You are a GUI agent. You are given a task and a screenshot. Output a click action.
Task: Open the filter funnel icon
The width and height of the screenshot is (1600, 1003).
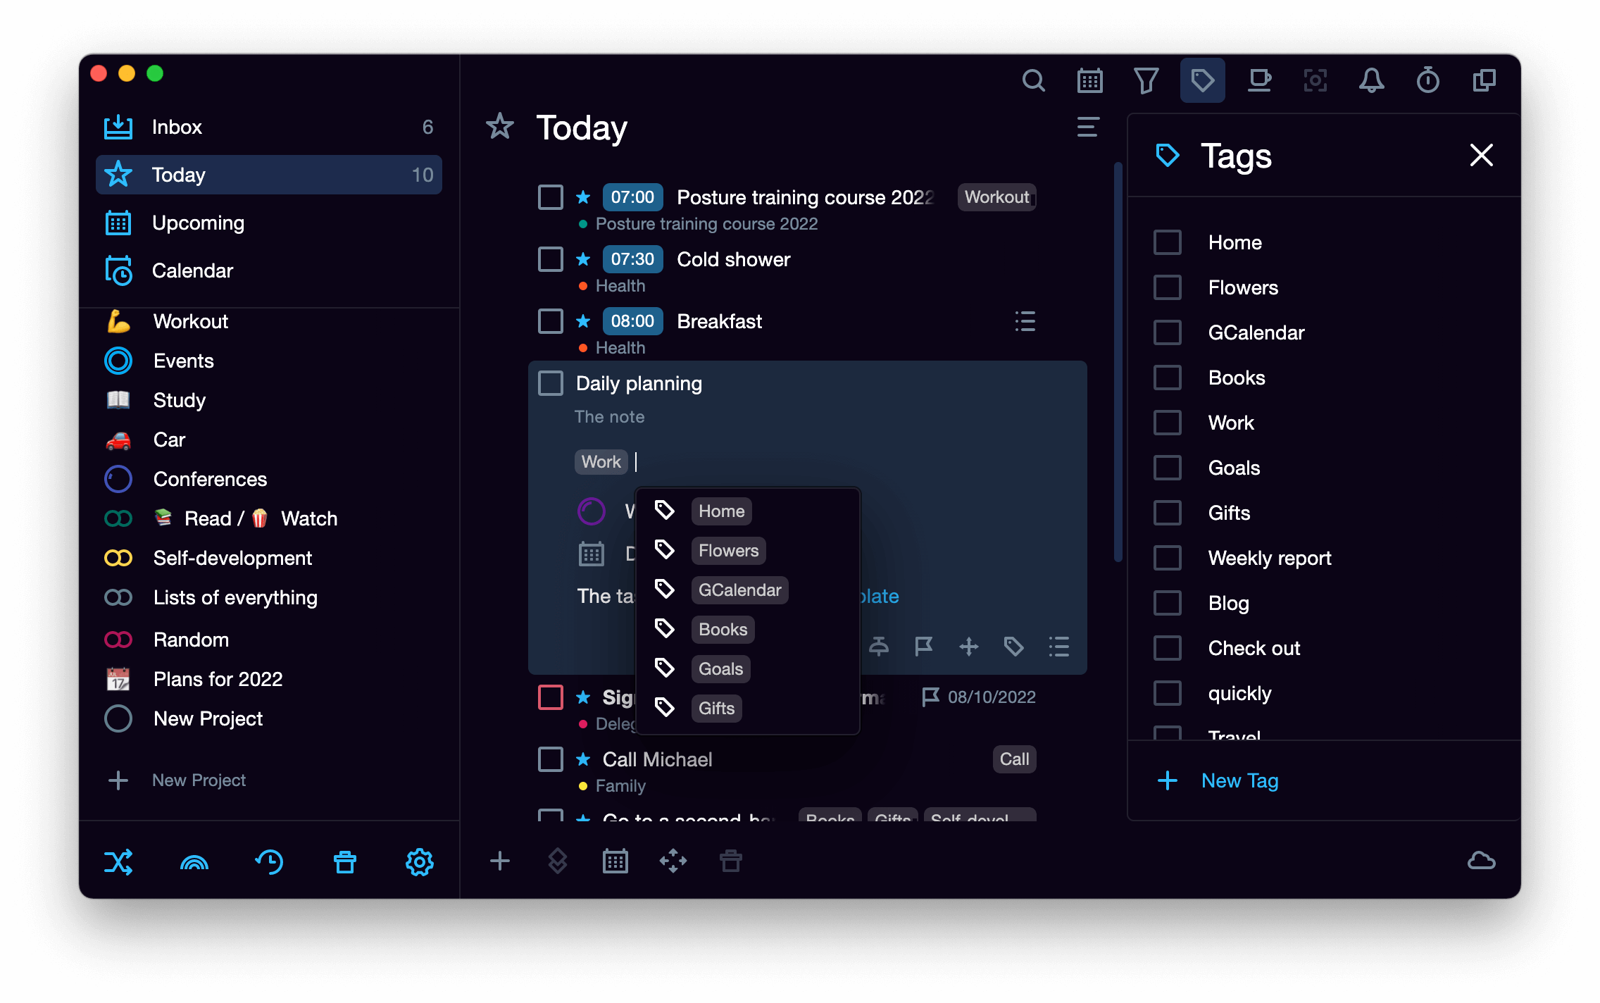pyautogui.click(x=1146, y=81)
